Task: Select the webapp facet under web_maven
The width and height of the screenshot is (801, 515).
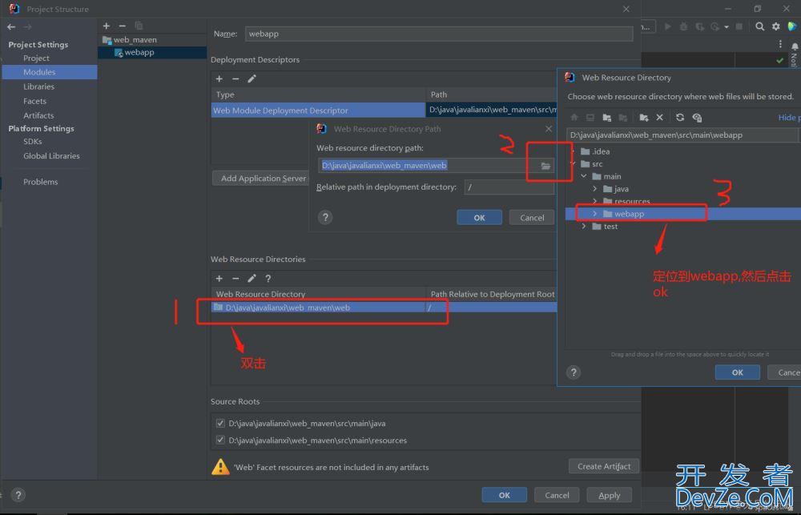Action: coord(139,52)
